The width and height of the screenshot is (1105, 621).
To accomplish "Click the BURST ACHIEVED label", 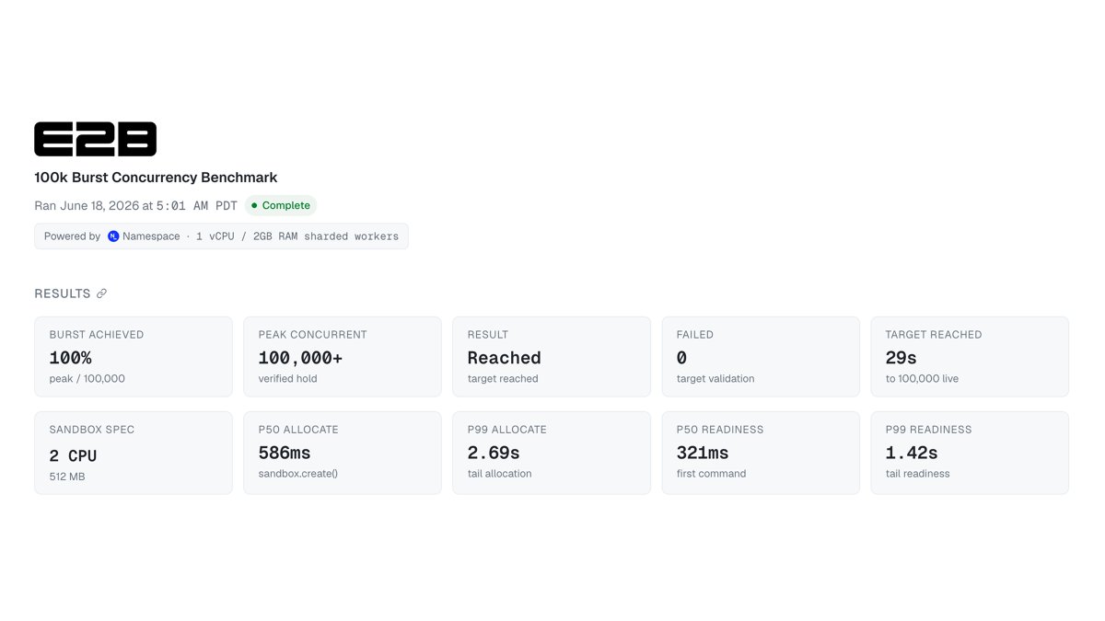I will point(97,335).
